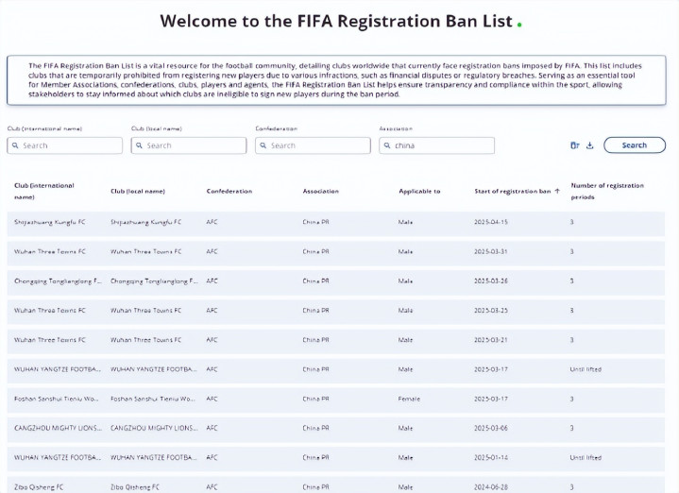Select the Chongqing Tonglianglong row

tap(335, 281)
